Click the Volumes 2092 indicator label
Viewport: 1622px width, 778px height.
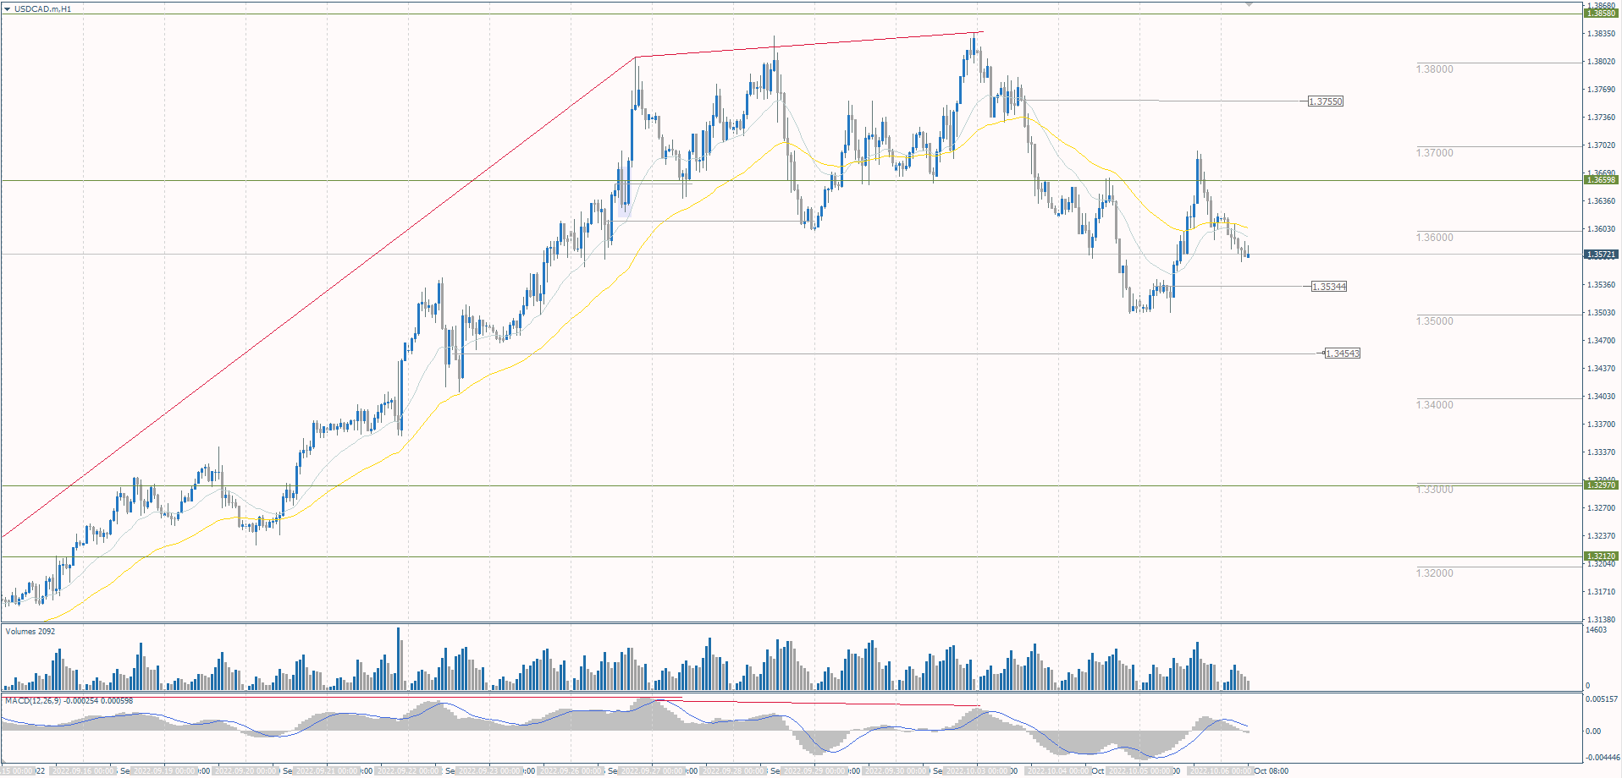(x=30, y=632)
